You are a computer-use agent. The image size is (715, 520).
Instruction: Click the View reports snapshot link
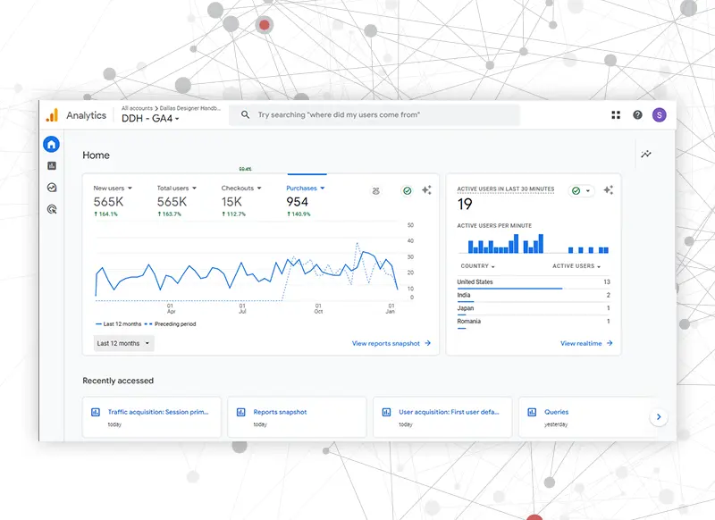pos(391,343)
